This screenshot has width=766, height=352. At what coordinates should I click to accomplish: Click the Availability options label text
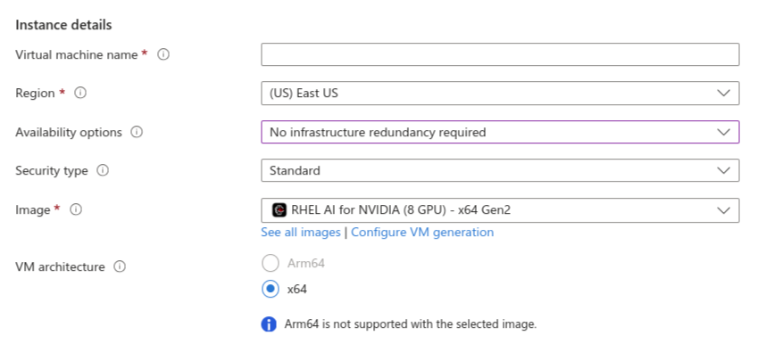(x=69, y=132)
